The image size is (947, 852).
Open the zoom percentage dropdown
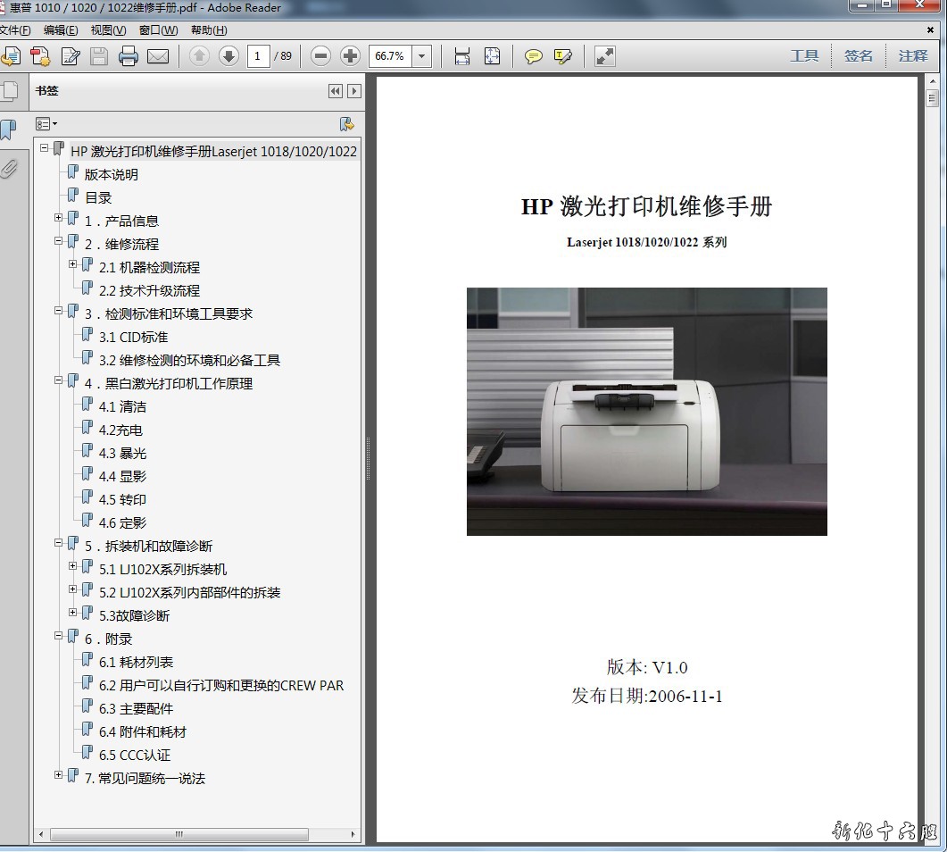422,56
